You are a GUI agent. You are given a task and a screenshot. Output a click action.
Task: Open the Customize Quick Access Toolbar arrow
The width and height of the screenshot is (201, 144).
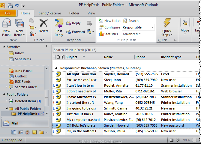tap(23, 6)
